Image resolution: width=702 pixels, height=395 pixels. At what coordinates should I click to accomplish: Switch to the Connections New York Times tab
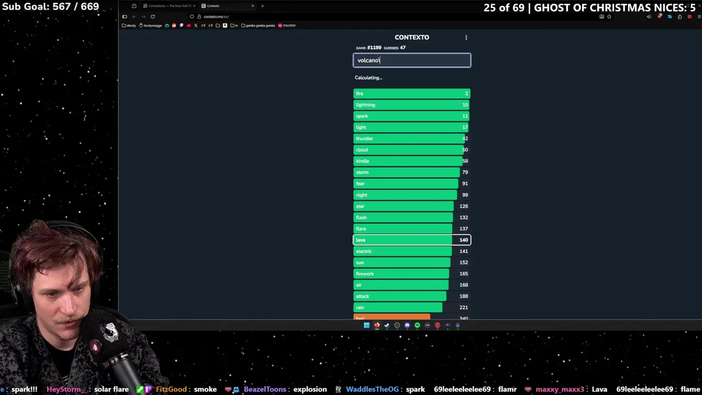[169, 6]
